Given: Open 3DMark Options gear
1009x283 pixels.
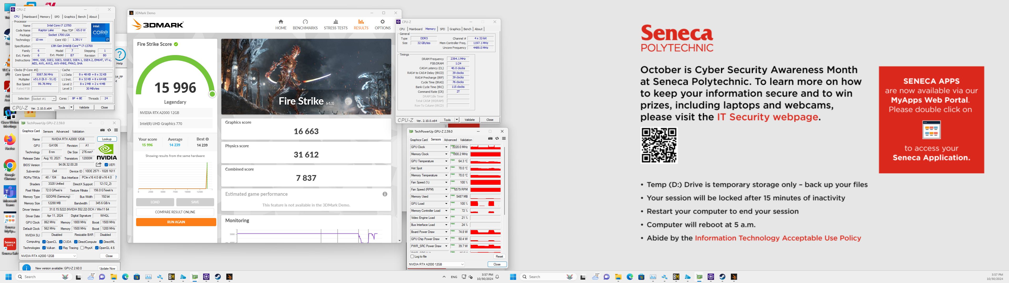Looking at the screenshot, I should 382,25.
